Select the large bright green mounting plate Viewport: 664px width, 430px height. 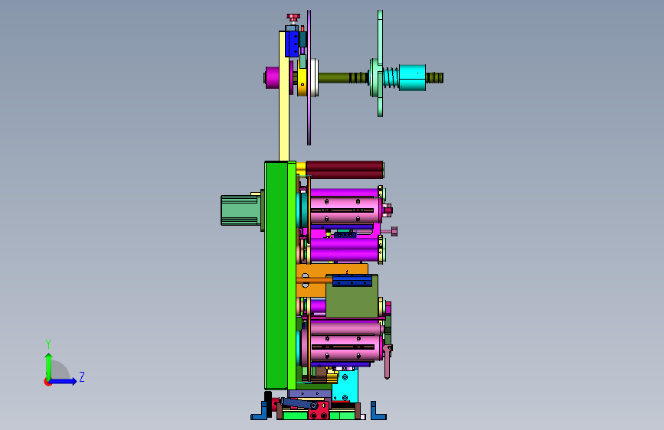[280, 275]
